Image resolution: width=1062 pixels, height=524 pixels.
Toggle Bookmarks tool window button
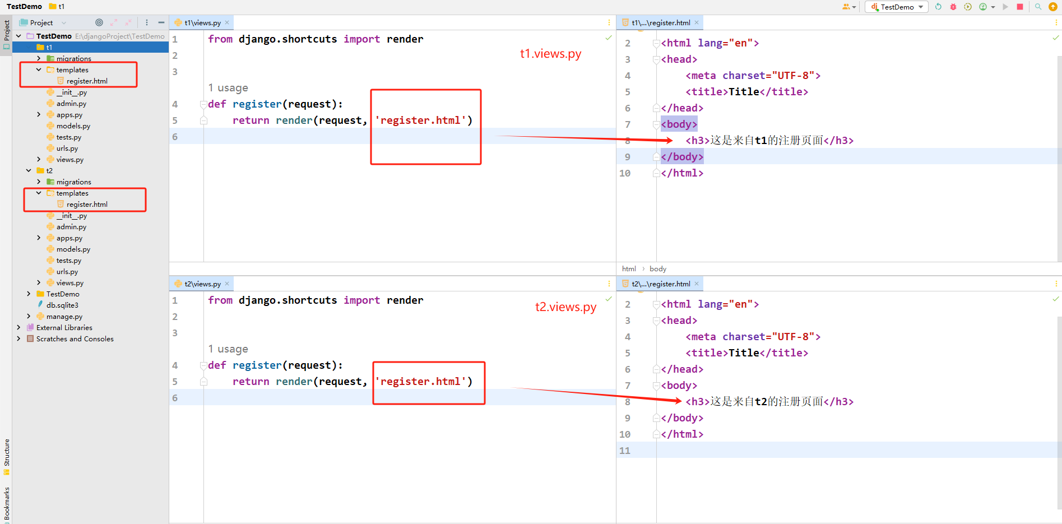click(7, 504)
